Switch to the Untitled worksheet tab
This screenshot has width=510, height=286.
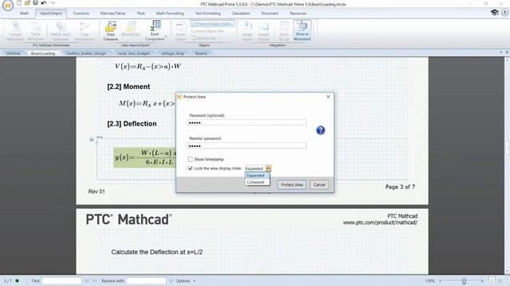pyautogui.click(x=14, y=53)
